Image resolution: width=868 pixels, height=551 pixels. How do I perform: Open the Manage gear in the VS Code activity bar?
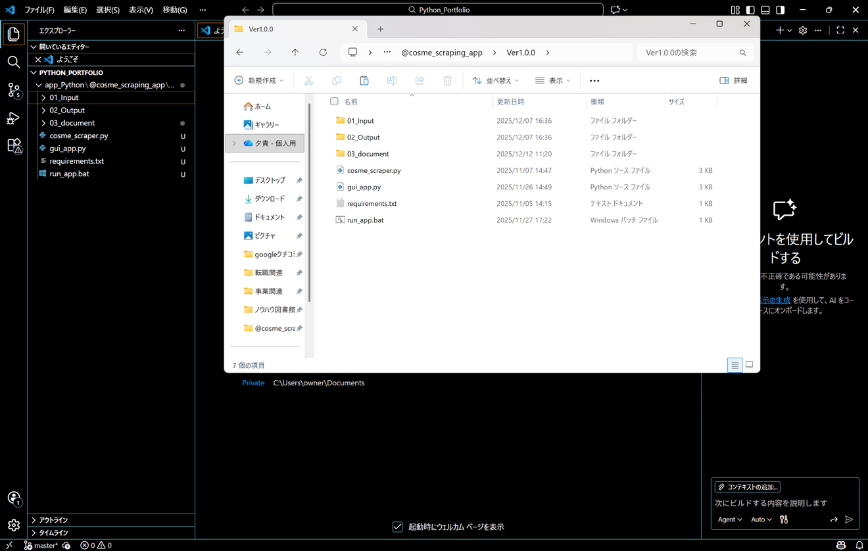coord(13,525)
